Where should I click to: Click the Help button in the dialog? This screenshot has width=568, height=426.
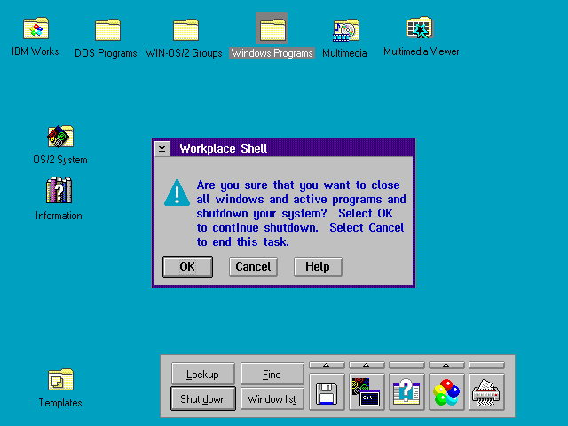click(318, 267)
